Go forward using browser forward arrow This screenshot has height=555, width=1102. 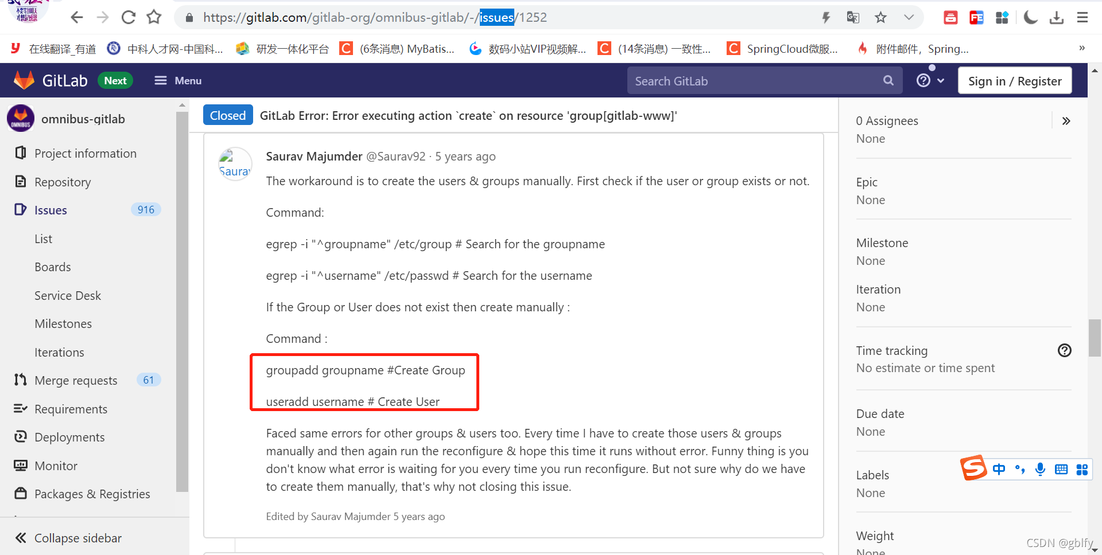[x=103, y=17]
